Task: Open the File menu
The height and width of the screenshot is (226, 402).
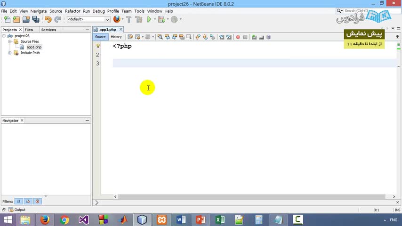Action: (4, 11)
